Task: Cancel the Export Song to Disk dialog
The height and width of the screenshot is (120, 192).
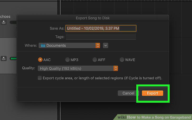Action: (x=128, y=93)
